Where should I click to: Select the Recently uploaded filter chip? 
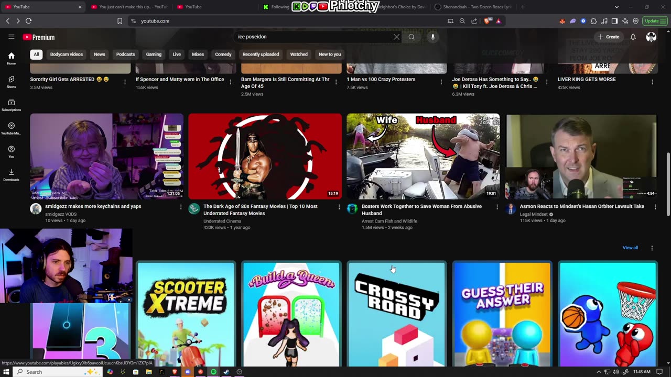(261, 54)
